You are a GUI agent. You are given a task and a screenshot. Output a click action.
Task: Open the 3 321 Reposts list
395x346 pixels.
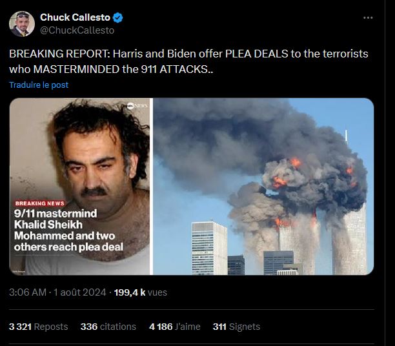pos(38,327)
